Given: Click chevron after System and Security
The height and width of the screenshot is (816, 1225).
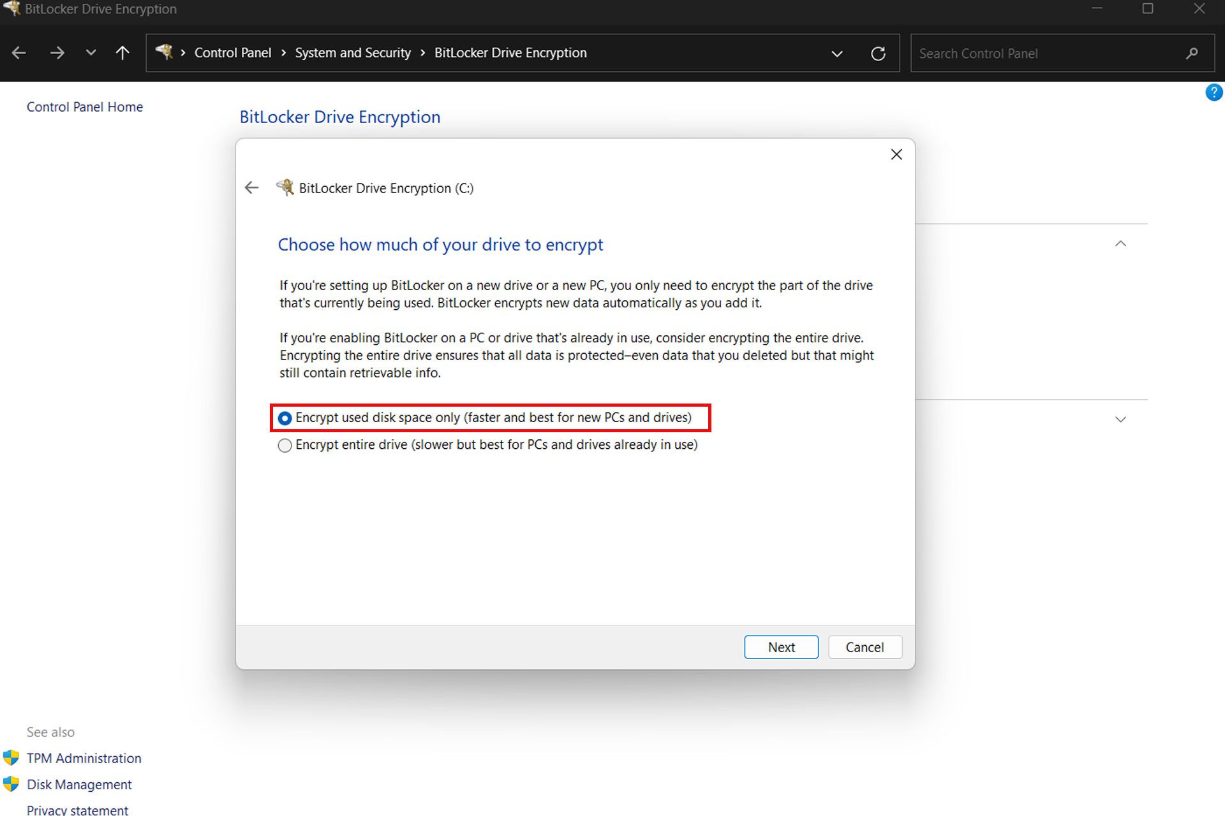Looking at the screenshot, I should coord(423,53).
